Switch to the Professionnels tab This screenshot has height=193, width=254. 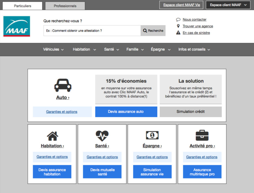(x=65, y=6)
